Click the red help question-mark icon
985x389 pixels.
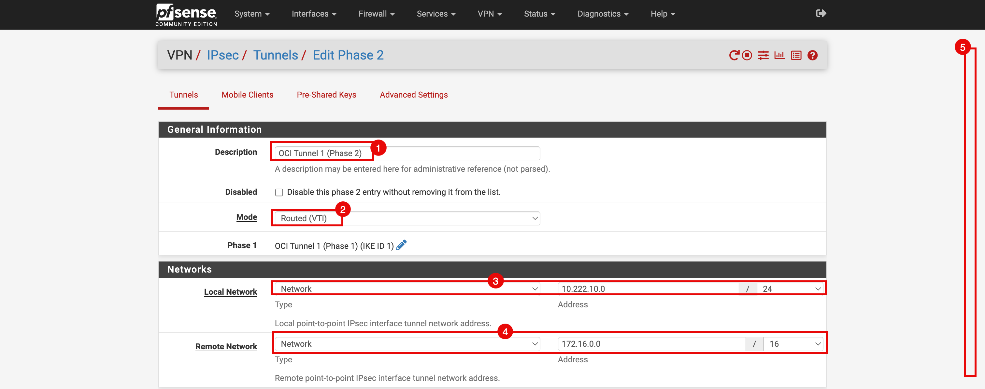point(813,55)
